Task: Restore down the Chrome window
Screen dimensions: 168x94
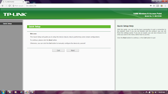Action: pos(160,1)
